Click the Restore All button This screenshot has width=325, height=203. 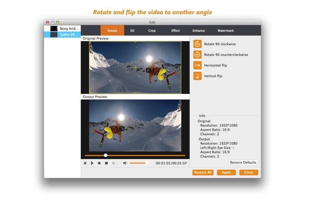[x=203, y=172]
